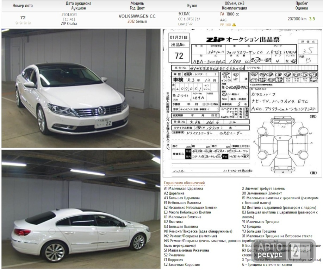This screenshot has height=270, width=323.
Task: Click the E1 Небольшая Вмятина legend entry
Action: [x=182, y=202]
